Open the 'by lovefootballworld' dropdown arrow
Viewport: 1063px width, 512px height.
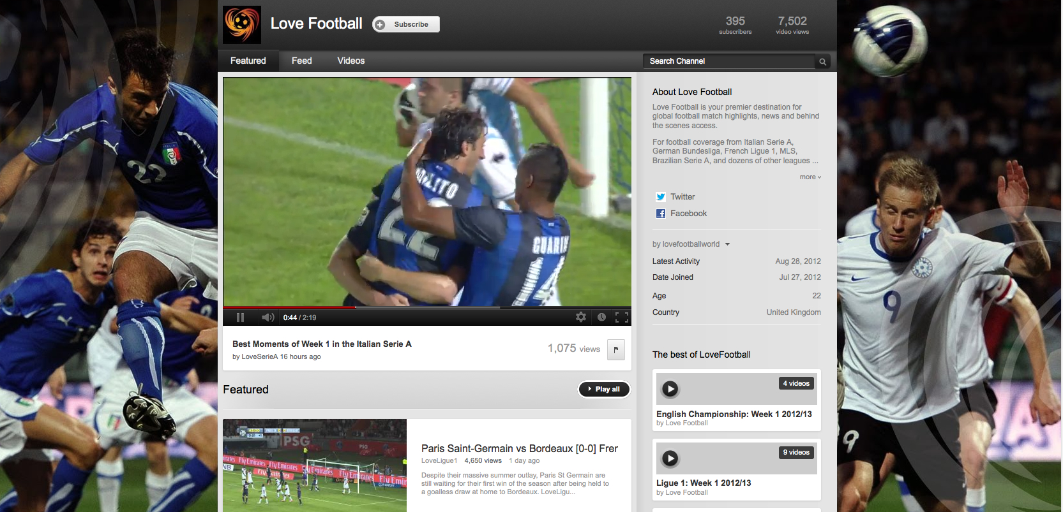(727, 244)
